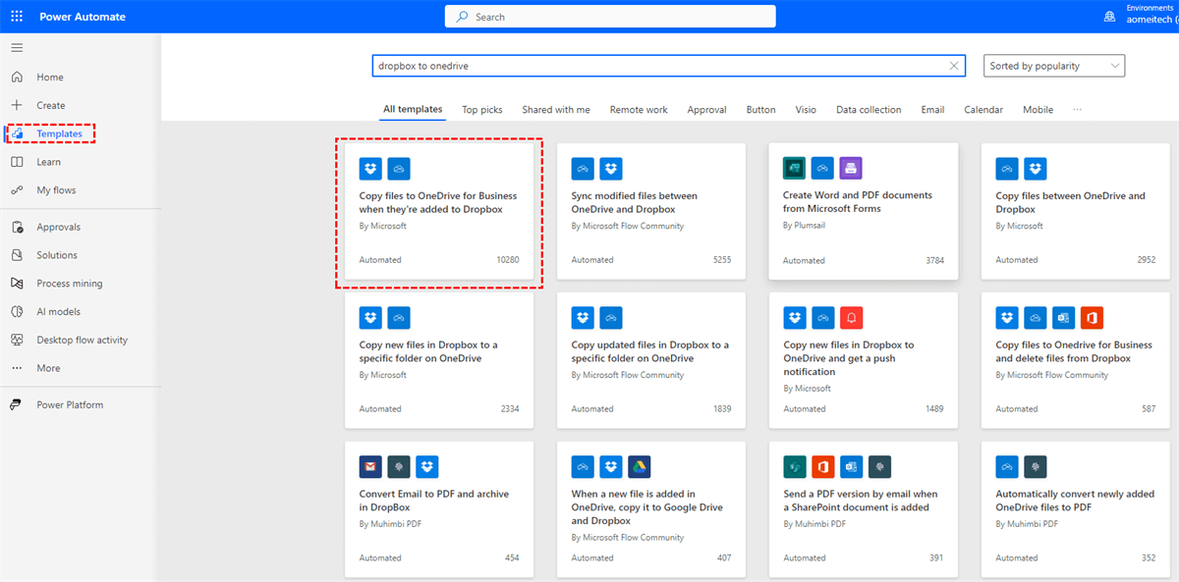The height and width of the screenshot is (582, 1179).
Task: Show more template categories with the ellipsis
Action: [1078, 110]
